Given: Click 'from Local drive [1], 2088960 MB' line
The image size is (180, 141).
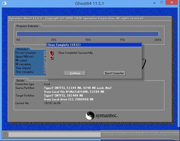Looking at the screenshot, I should [69, 99].
